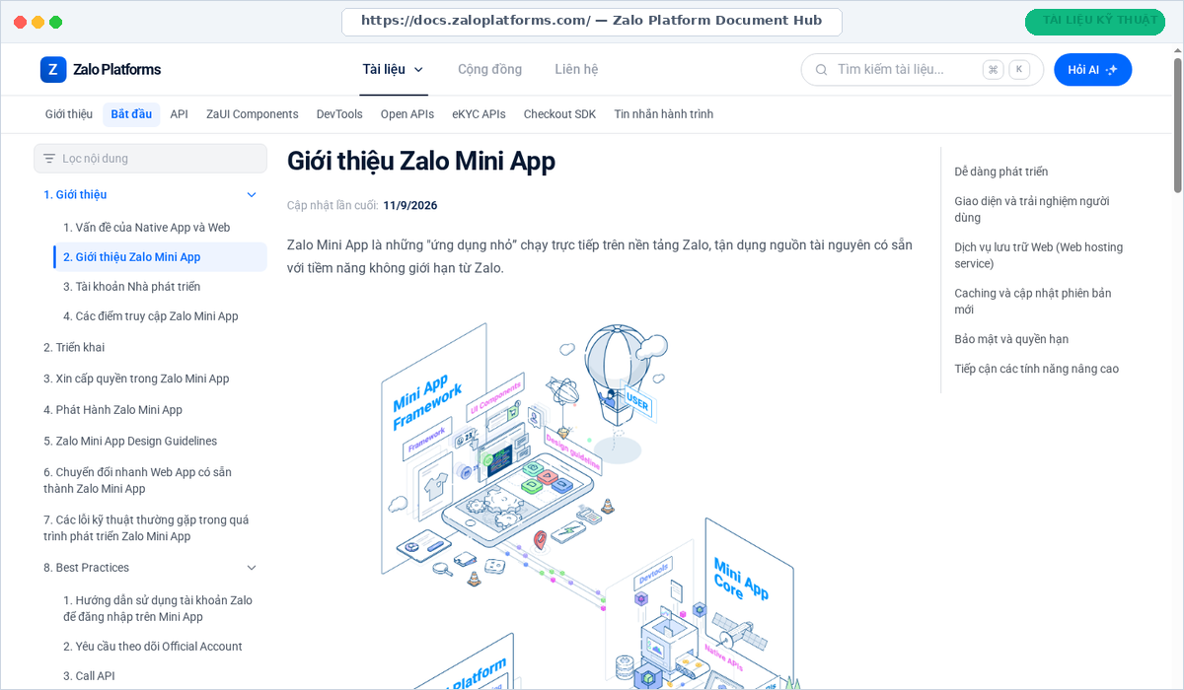Open the ZaUI Components tab
This screenshot has height=690, width=1184.
pyautogui.click(x=253, y=114)
